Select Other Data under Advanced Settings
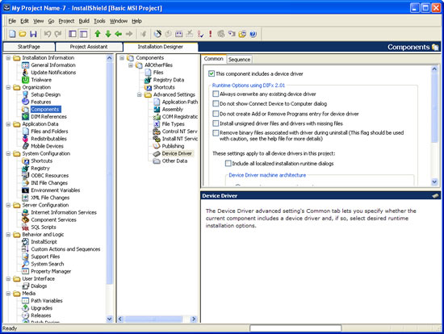Viewport: 444px width, 334px height. [174, 161]
